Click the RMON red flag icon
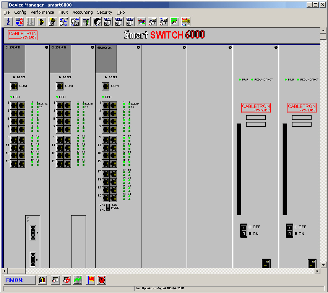 click(x=91, y=280)
